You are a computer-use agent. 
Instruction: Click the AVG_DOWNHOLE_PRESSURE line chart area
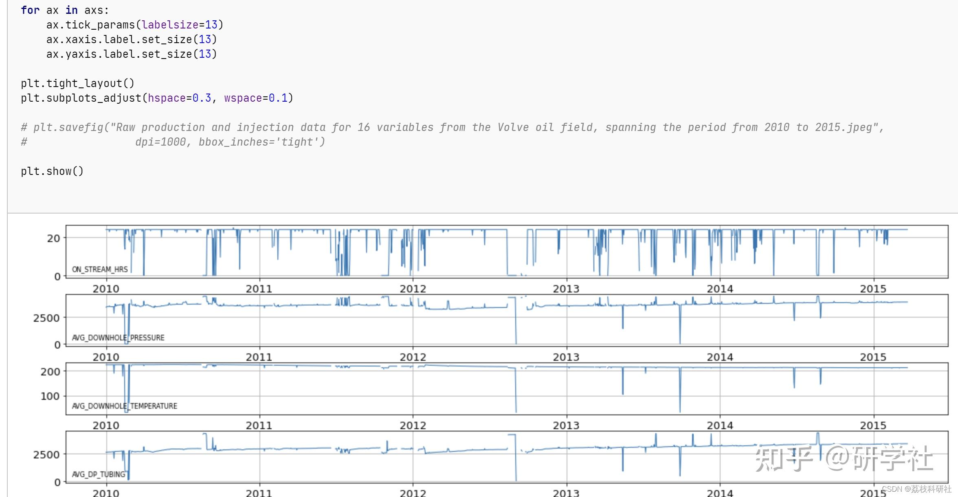[x=507, y=320]
